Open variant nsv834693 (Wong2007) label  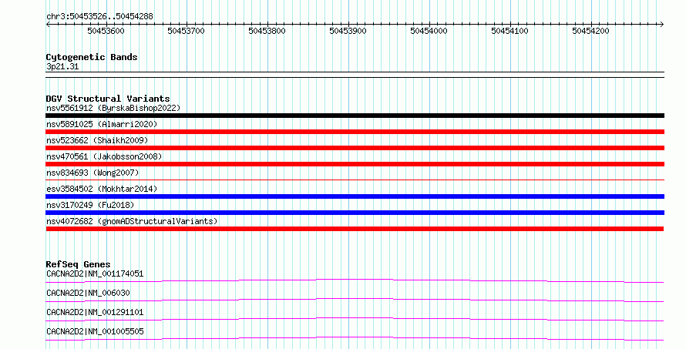click(92, 173)
